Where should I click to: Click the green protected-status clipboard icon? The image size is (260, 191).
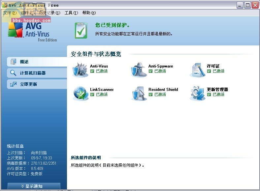[x=81, y=30]
